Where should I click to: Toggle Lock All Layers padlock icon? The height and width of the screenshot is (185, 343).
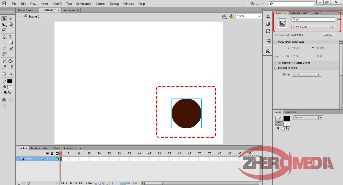point(52,153)
